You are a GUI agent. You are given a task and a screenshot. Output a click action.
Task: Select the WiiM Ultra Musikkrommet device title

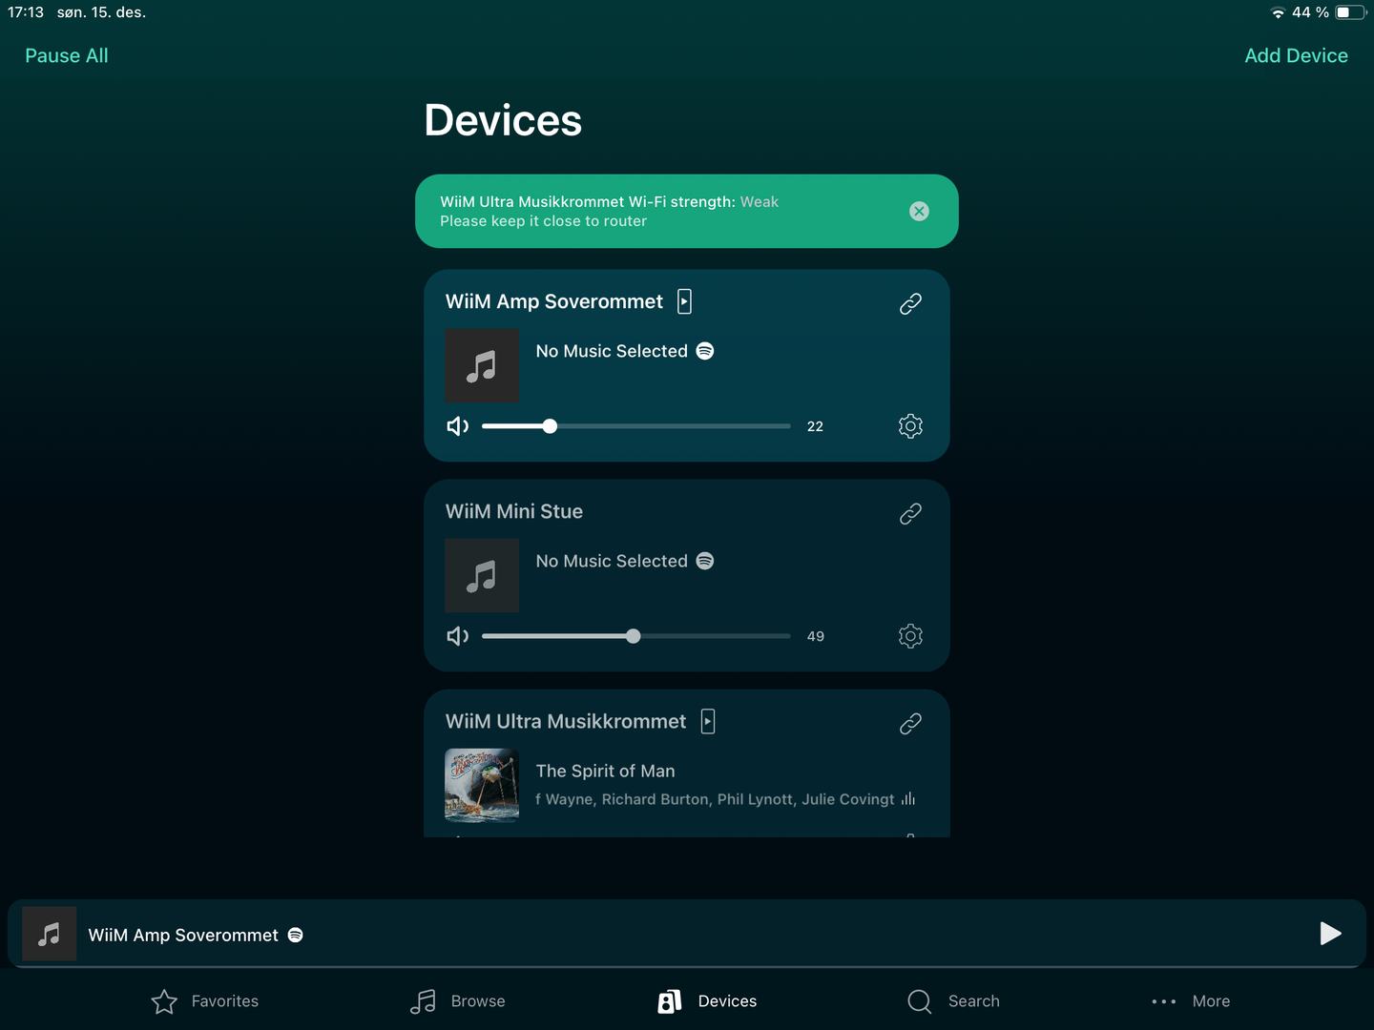(x=566, y=721)
